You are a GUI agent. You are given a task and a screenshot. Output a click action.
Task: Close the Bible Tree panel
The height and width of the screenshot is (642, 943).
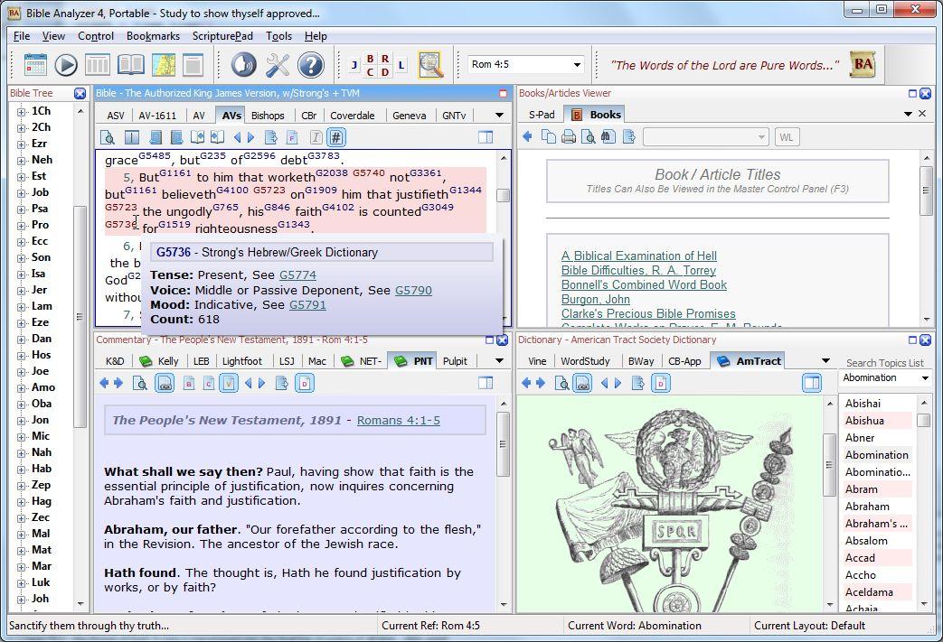[x=80, y=93]
